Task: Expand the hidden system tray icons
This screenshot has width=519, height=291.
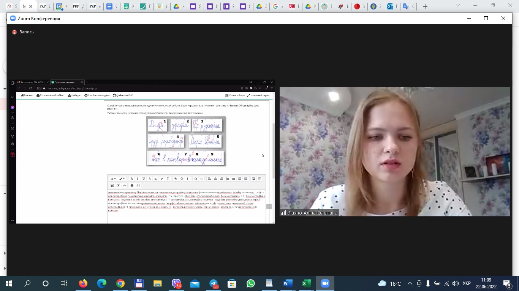Action: coord(410,283)
